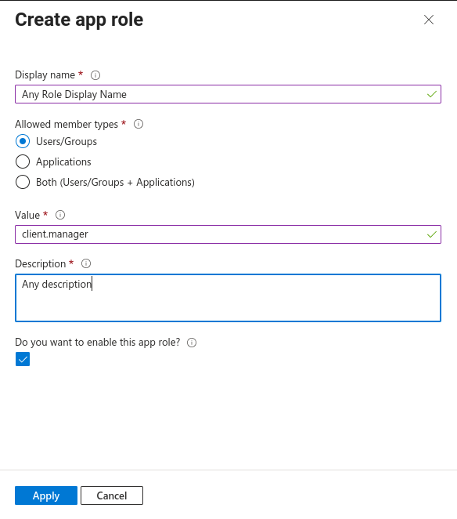Viewport: 457px width, 519px height.
Task: Click the 'Do you want to enable this app role?' label
Action: 98,343
